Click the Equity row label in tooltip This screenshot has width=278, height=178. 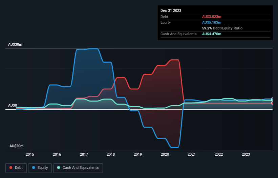pos(166,22)
